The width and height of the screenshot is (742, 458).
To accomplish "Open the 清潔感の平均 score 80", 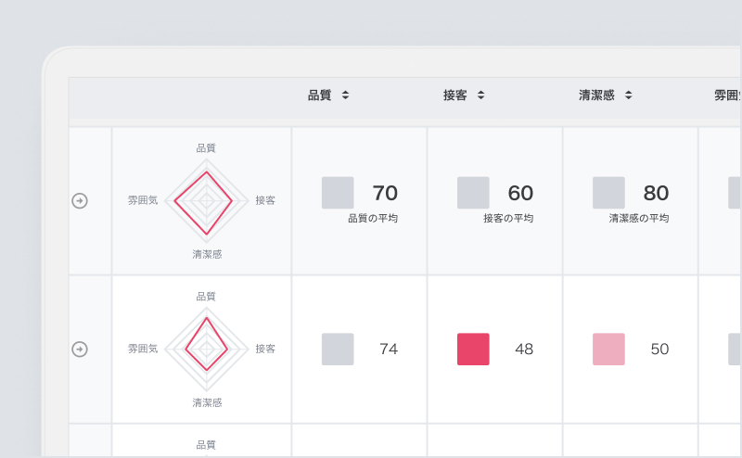I will tap(656, 193).
